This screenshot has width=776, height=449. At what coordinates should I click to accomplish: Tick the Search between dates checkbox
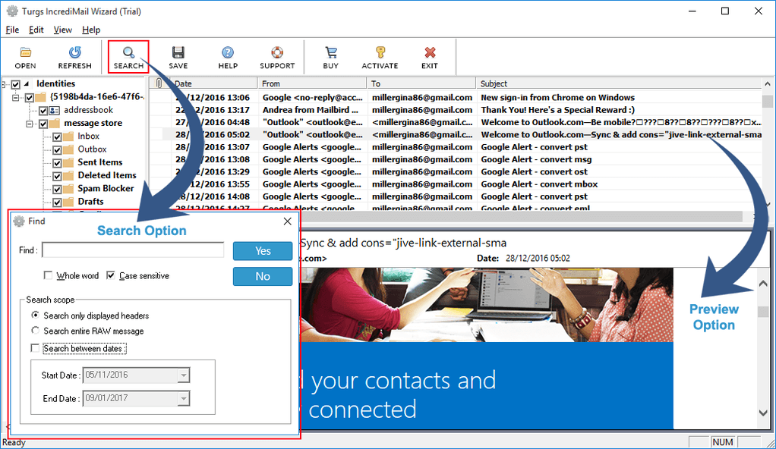coord(36,348)
